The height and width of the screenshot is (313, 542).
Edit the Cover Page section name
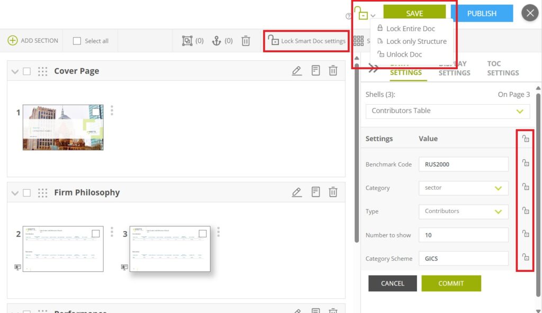point(296,71)
